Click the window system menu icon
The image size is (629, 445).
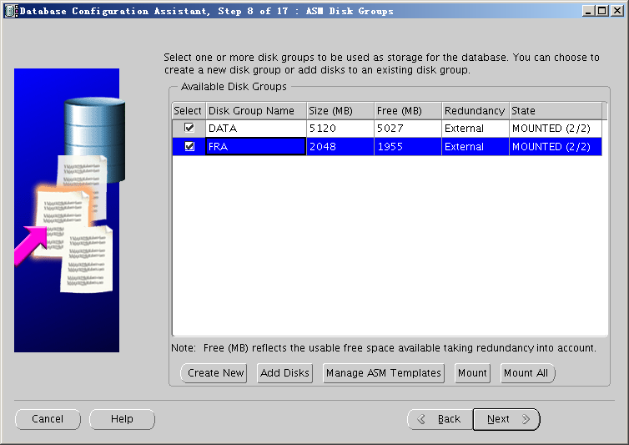click(x=9, y=11)
